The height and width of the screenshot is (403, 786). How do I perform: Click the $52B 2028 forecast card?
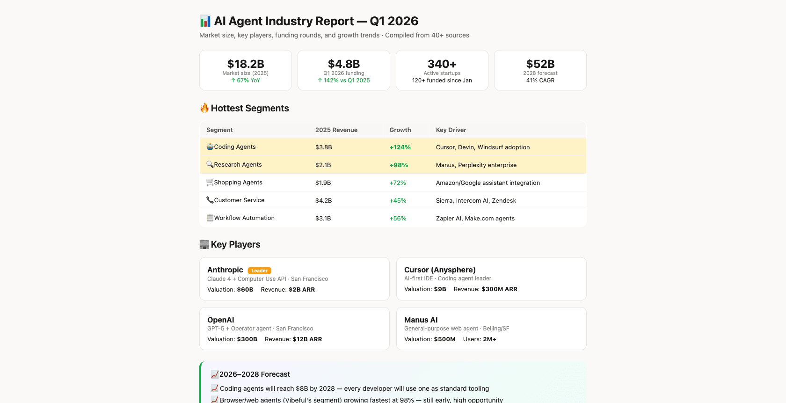[540, 70]
